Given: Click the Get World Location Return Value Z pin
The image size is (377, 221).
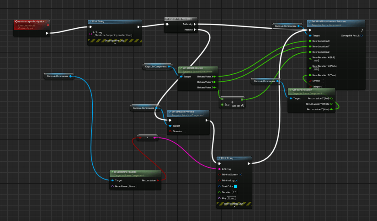Looking at the screenshot, I should (215, 87).
